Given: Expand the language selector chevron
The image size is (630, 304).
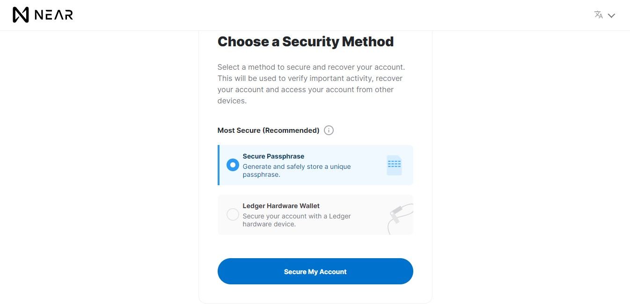Looking at the screenshot, I should click(611, 15).
